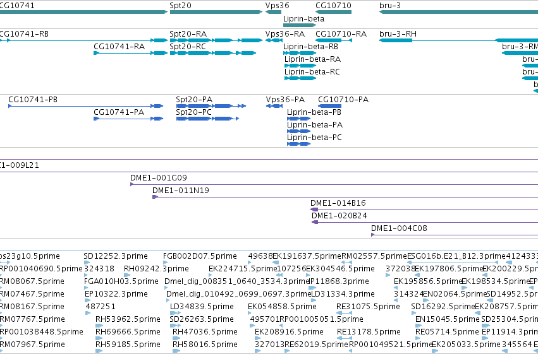Screen dimensions: 538x354
Task: Select the 324318 EST entry
Action: 99,269
